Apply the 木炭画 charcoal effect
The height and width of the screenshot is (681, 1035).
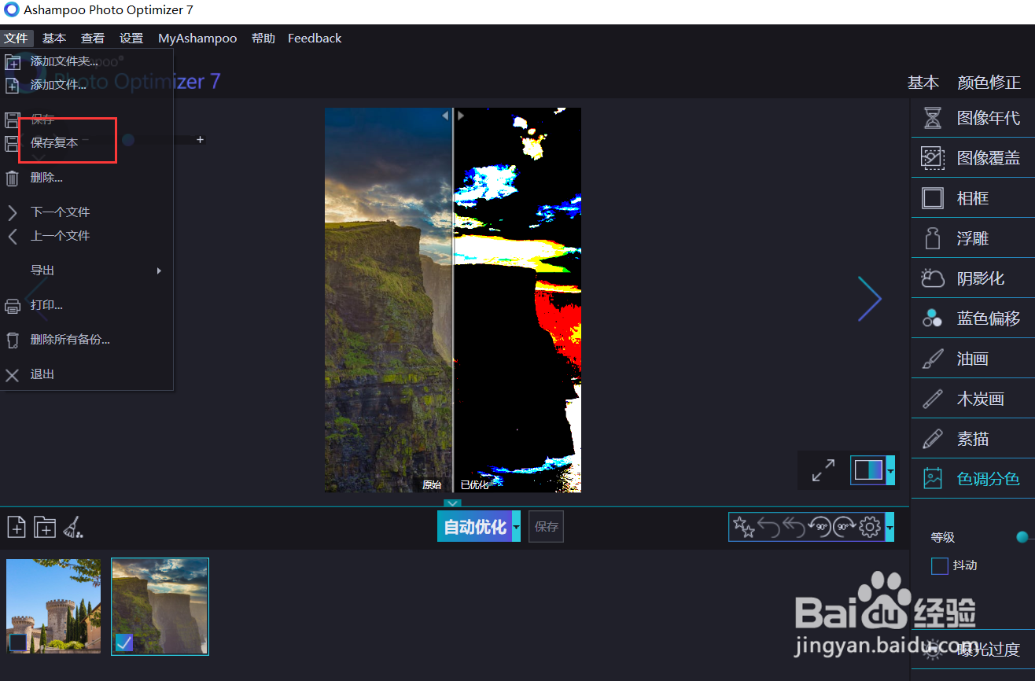pos(974,399)
